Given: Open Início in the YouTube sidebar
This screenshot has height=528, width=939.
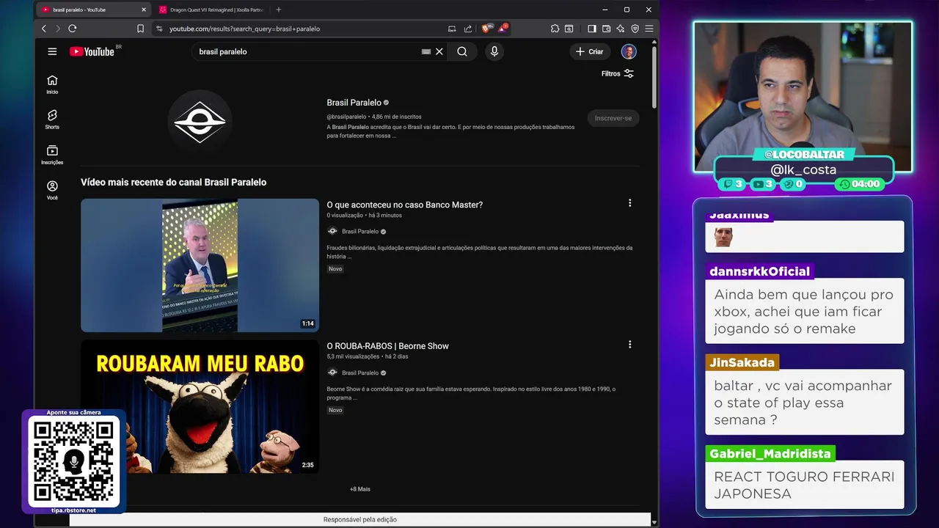Looking at the screenshot, I should pos(52,84).
